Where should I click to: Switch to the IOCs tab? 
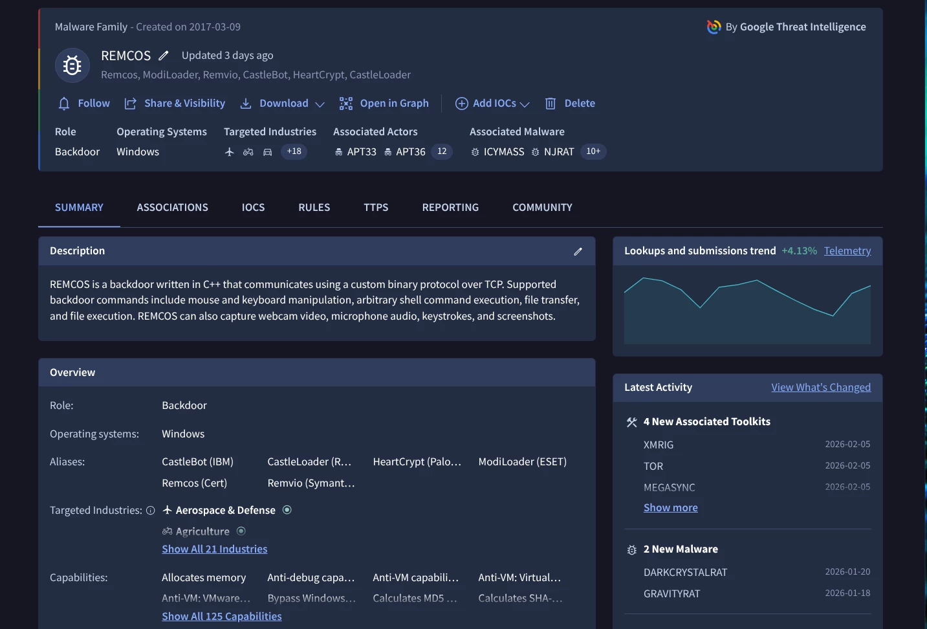253,208
